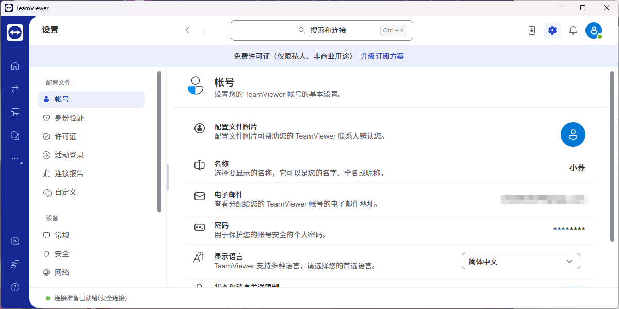
Task: Click the 设置 page title
Action: click(x=50, y=30)
